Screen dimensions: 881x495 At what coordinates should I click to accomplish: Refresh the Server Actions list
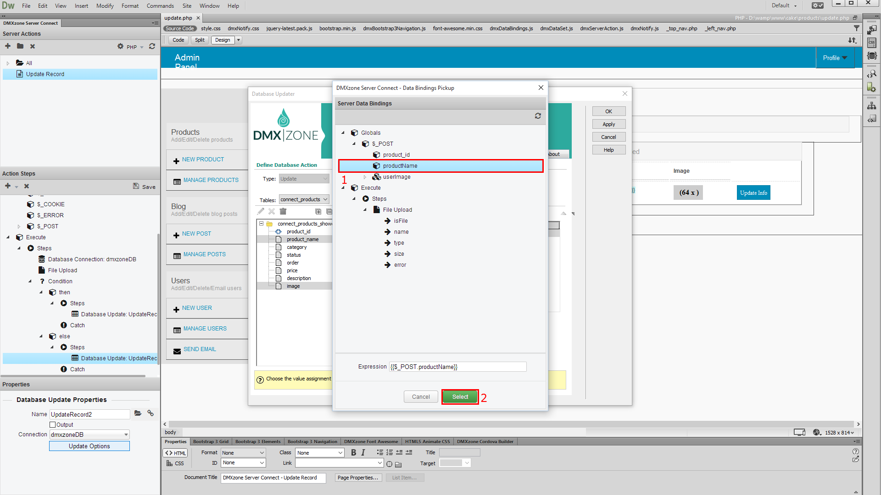pyautogui.click(x=152, y=46)
